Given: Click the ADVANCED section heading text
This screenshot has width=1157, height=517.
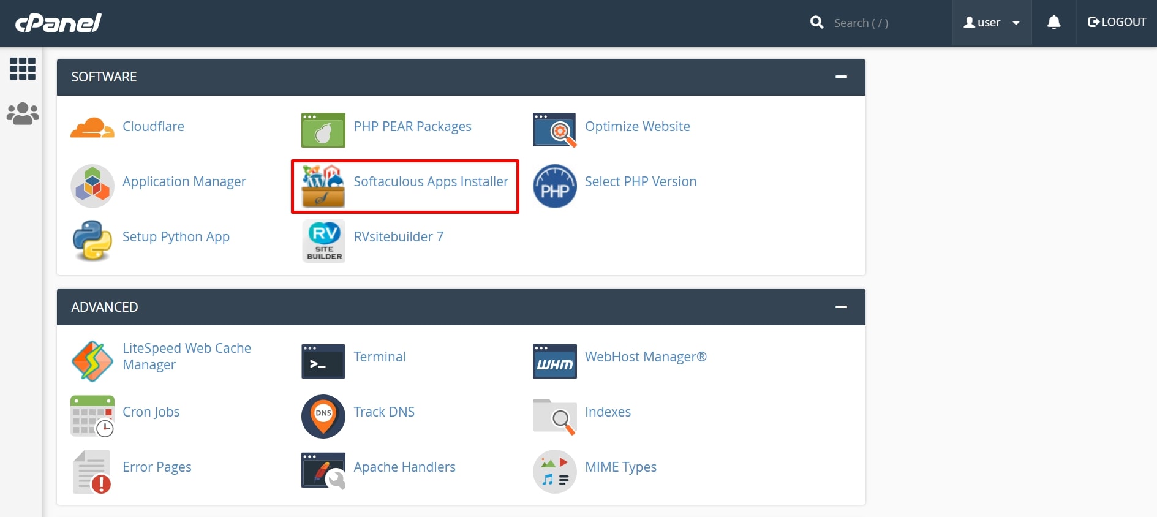Looking at the screenshot, I should [x=105, y=307].
